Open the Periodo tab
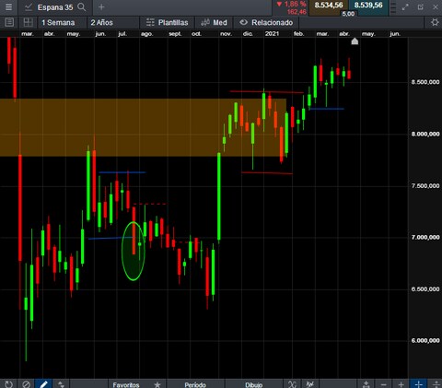The image size is (442, 388). tap(195, 384)
